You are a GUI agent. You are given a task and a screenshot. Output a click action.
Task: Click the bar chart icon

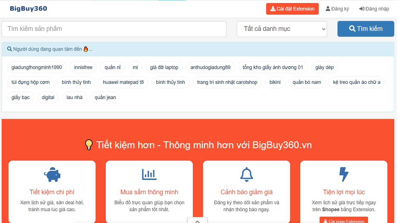tap(149, 174)
